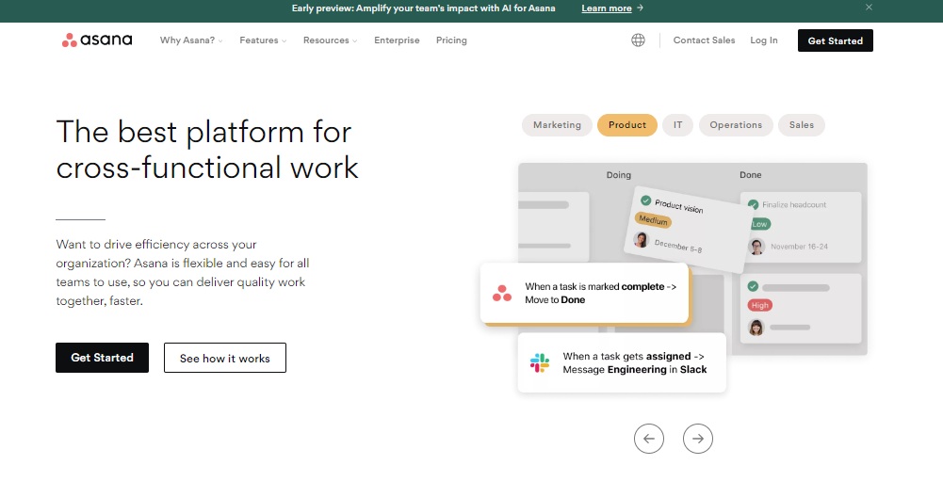This screenshot has width=943, height=481.
Task: Close the AI preview announcement banner
Action: 869,8
